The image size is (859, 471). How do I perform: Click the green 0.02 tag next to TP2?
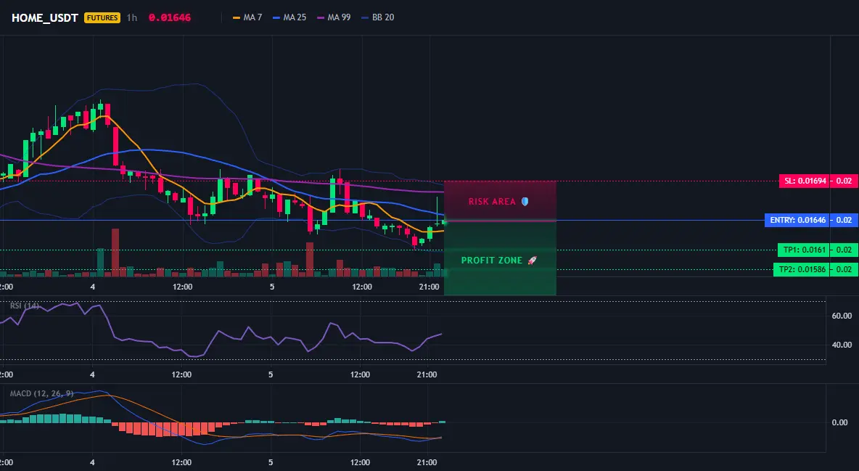(844, 270)
